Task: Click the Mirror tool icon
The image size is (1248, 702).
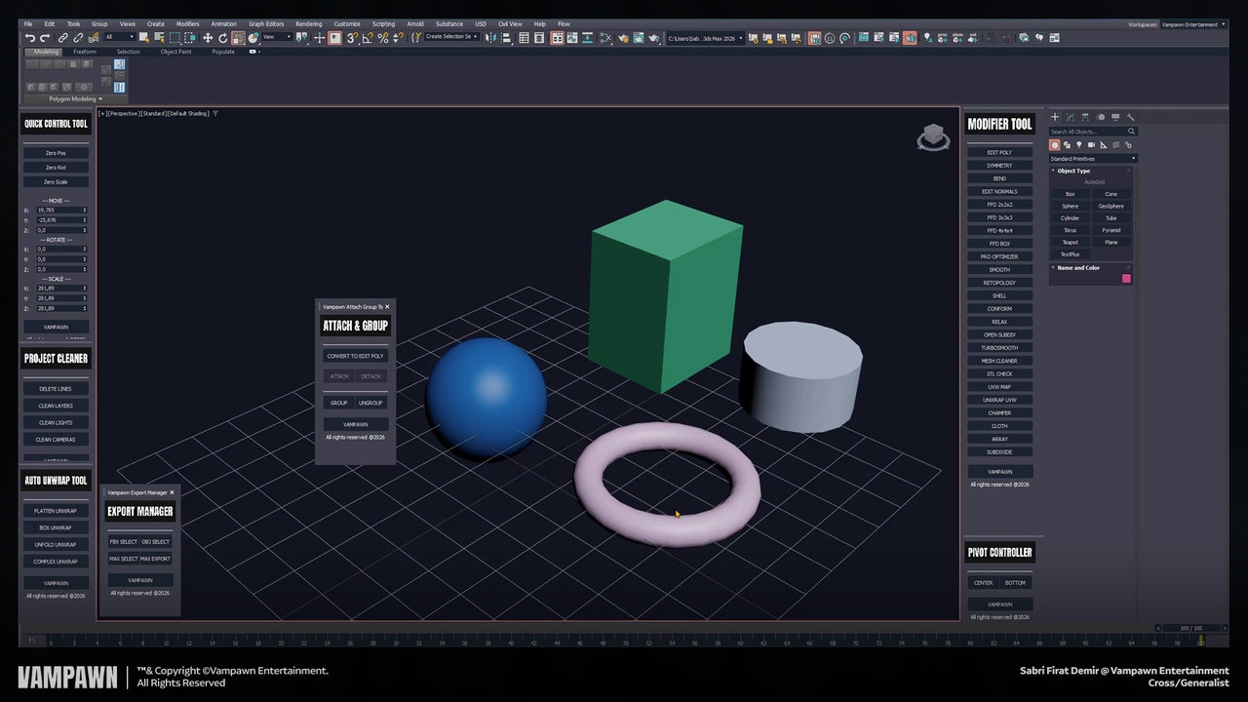Action: [489, 37]
